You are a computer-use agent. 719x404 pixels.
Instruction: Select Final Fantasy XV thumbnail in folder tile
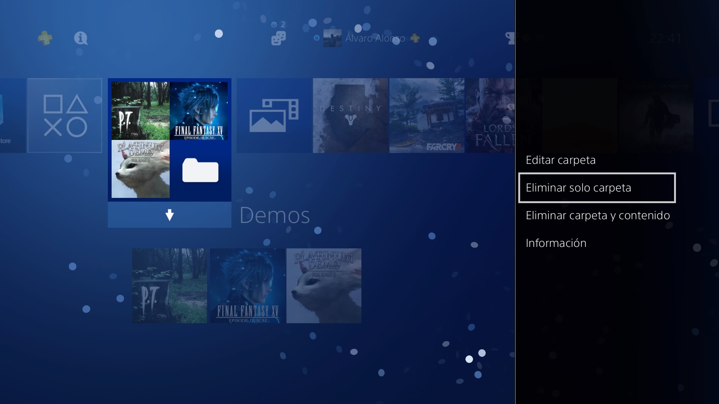pyautogui.click(x=198, y=111)
